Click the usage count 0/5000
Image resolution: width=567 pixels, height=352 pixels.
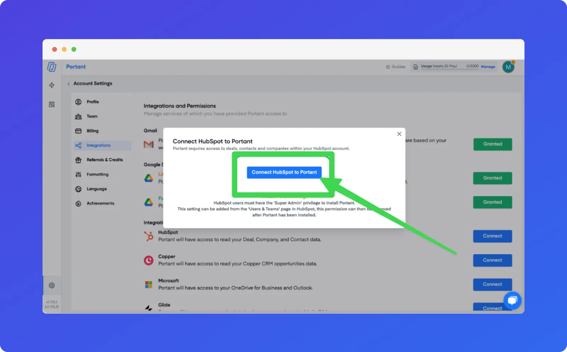tap(472, 66)
